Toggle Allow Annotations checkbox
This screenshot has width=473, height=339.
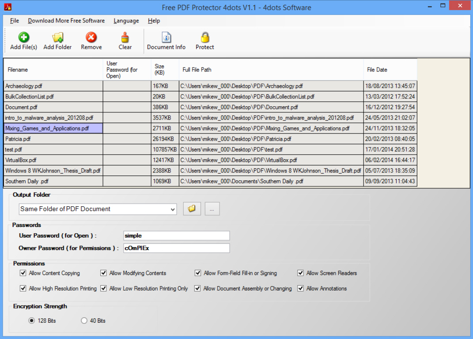tap(300, 288)
